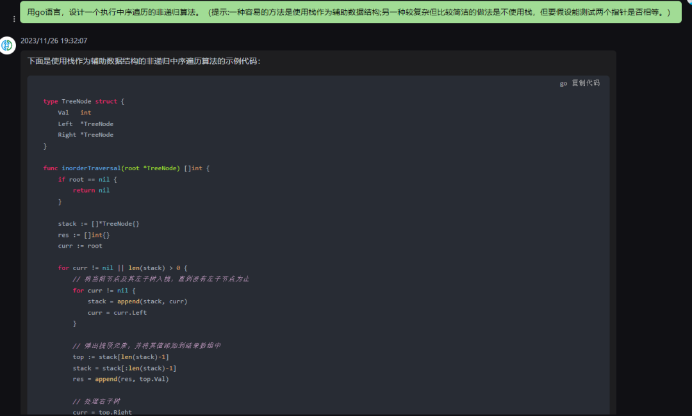The height and width of the screenshot is (416, 692).
Task: Click the line 'if root == nil {'
Action: coord(87,179)
